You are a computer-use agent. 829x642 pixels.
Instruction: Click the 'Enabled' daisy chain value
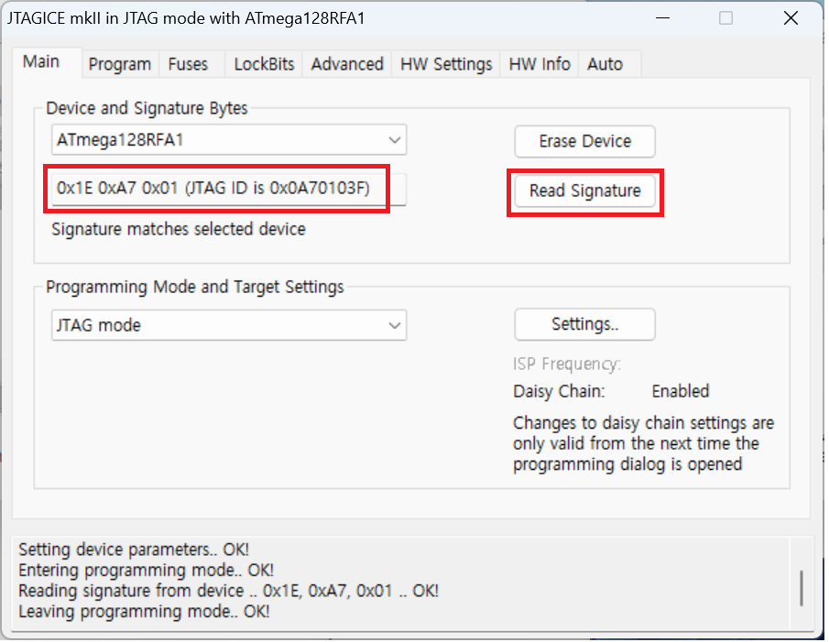[681, 392]
